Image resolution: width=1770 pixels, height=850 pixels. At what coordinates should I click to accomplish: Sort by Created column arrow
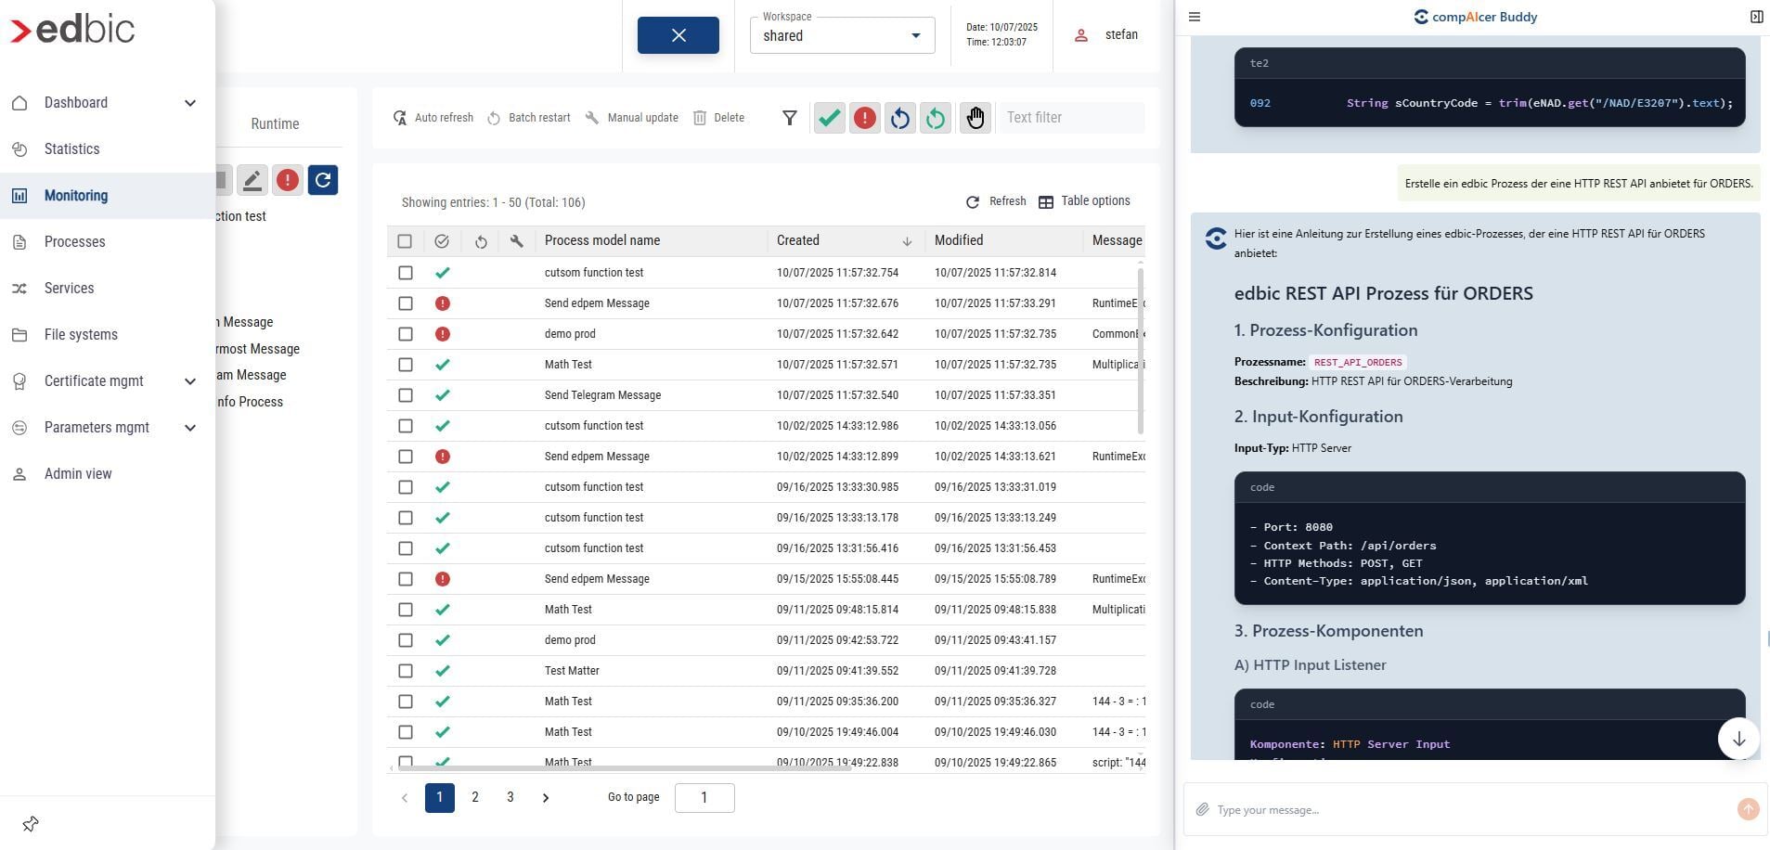pyautogui.click(x=907, y=241)
